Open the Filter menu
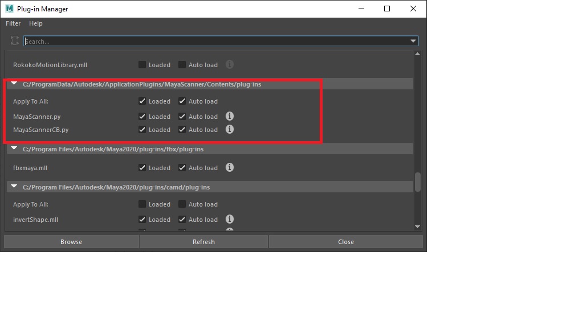The width and height of the screenshot is (570, 330). coord(13,23)
